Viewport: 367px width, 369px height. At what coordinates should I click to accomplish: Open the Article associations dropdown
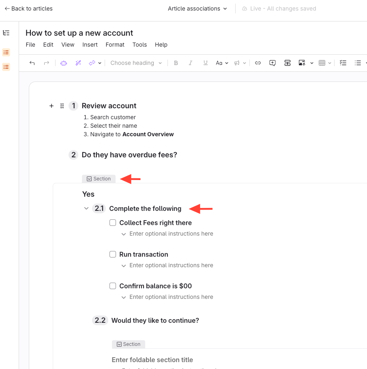tap(197, 9)
